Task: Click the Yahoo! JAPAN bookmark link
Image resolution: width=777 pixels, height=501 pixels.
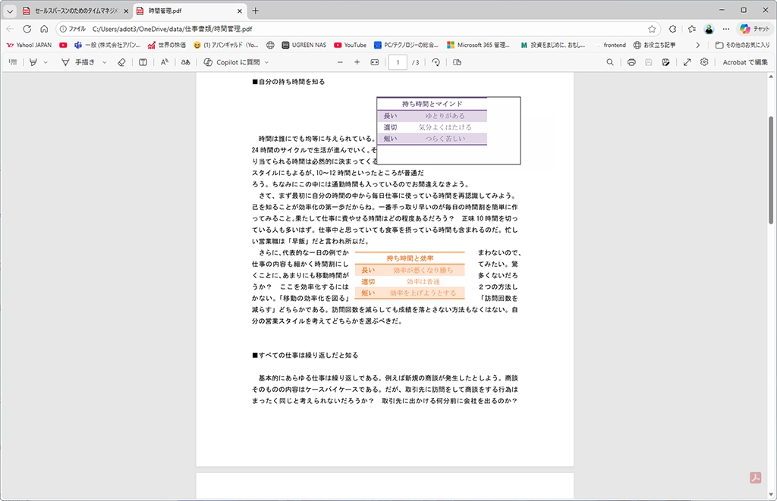Action: point(29,45)
